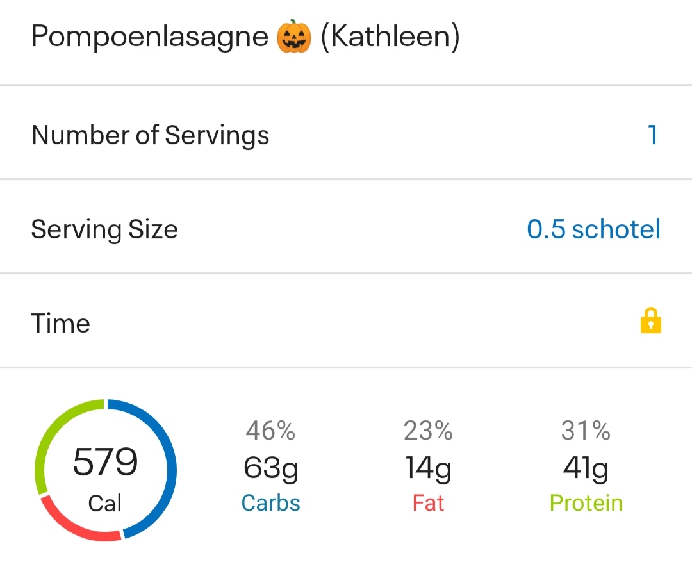Edit the Number of Servings value 1
The image size is (692, 569).
coord(652,135)
